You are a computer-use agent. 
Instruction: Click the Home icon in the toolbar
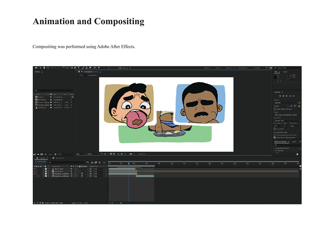(36, 68)
